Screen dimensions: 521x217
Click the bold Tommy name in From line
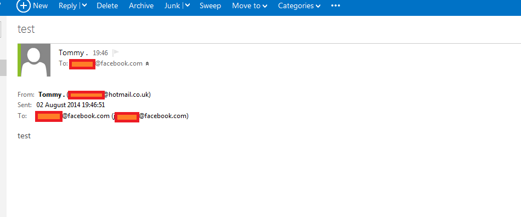[x=52, y=95]
